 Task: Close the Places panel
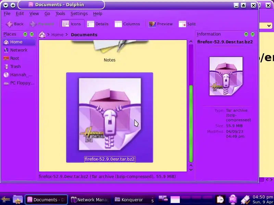click(32, 34)
